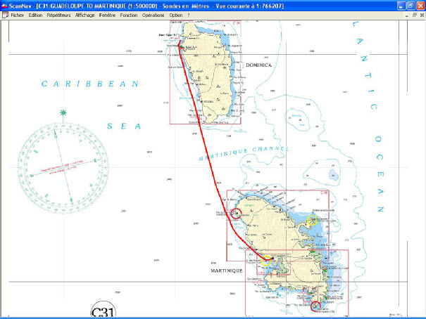426x319 pixels.
Task: Open the Fenêtre menu
Action: coord(108,15)
